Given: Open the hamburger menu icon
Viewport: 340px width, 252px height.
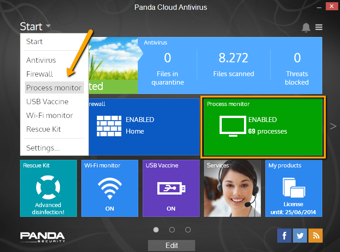Looking at the screenshot, I should pos(319,27).
